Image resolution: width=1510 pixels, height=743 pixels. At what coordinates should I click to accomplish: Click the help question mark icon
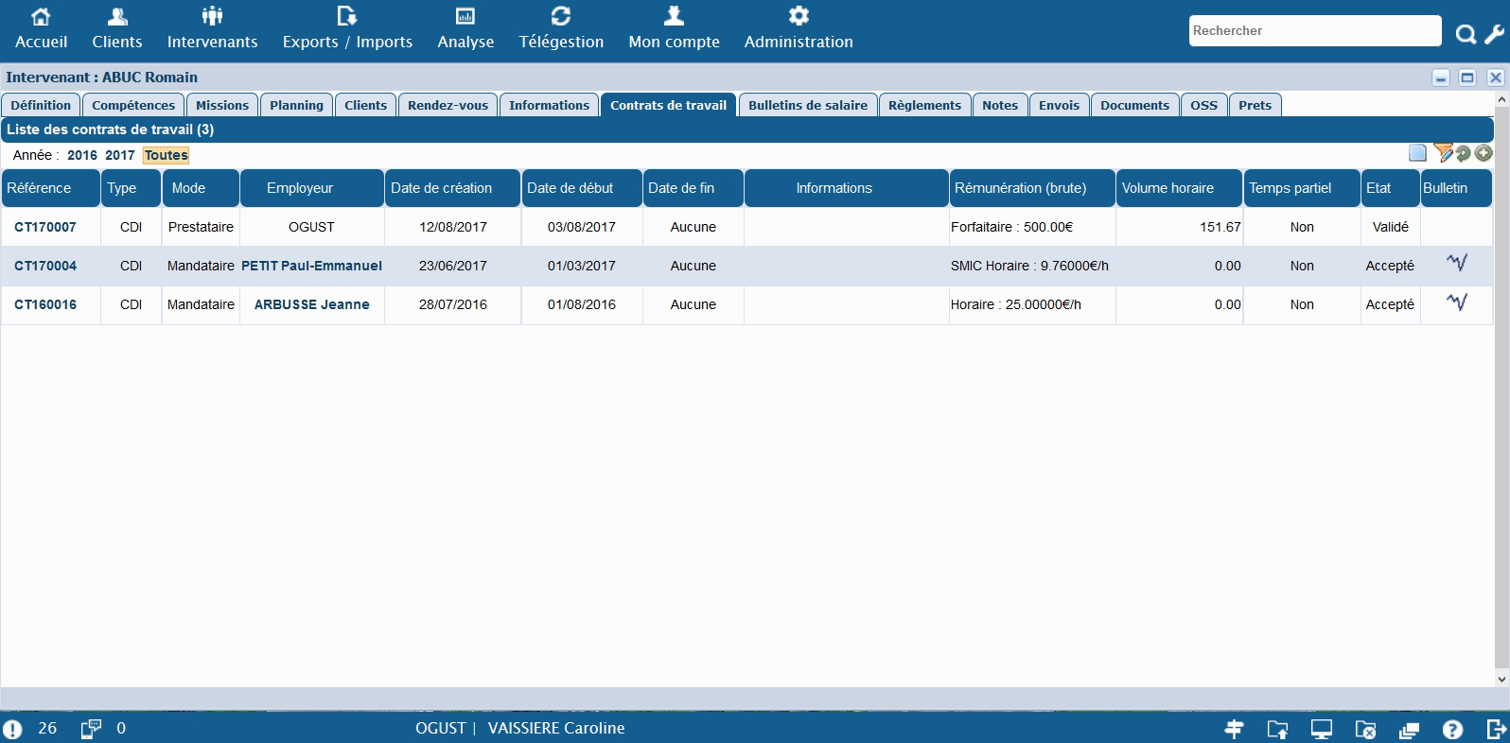pyautogui.click(x=1452, y=729)
